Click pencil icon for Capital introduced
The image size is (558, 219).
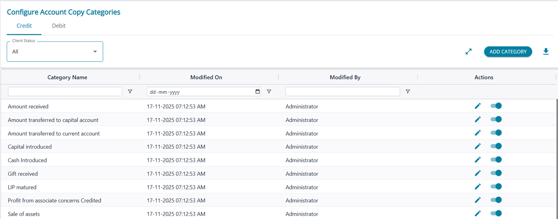click(x=478, y=146)
